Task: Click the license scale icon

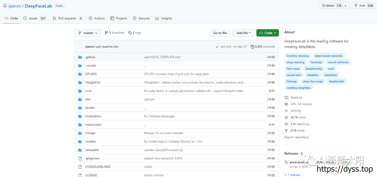Action: [286, 104]
